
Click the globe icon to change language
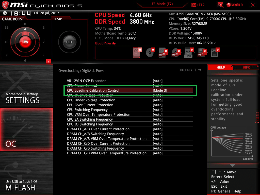point(229,5)
